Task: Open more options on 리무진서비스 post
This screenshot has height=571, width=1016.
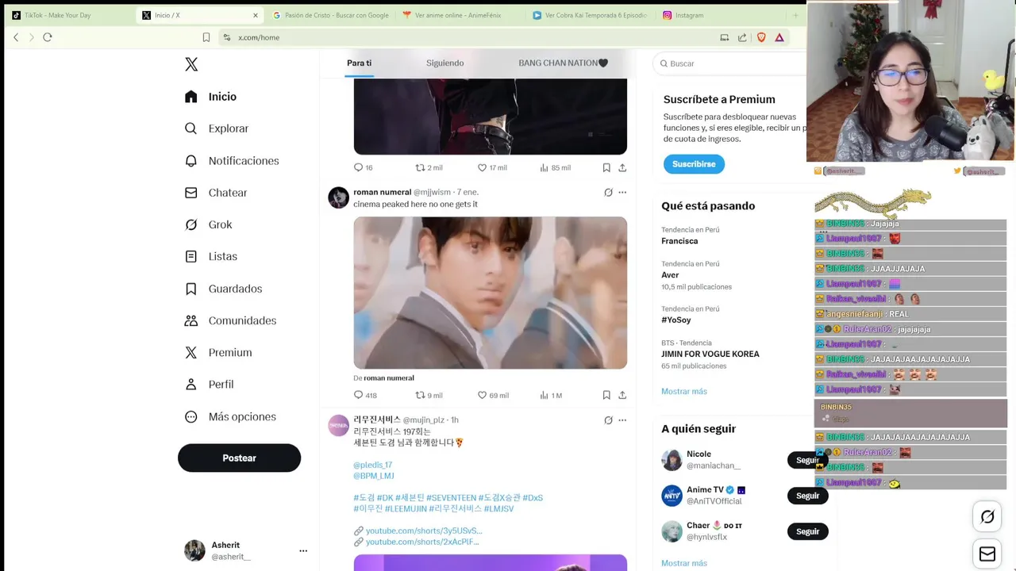Action: pos(622,420)
